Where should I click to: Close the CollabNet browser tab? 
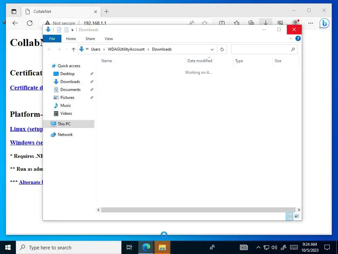(x=95, y=12)
